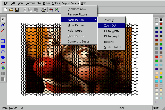Click the two horizontal rows tool icon
165x110 pixels.
3,79
